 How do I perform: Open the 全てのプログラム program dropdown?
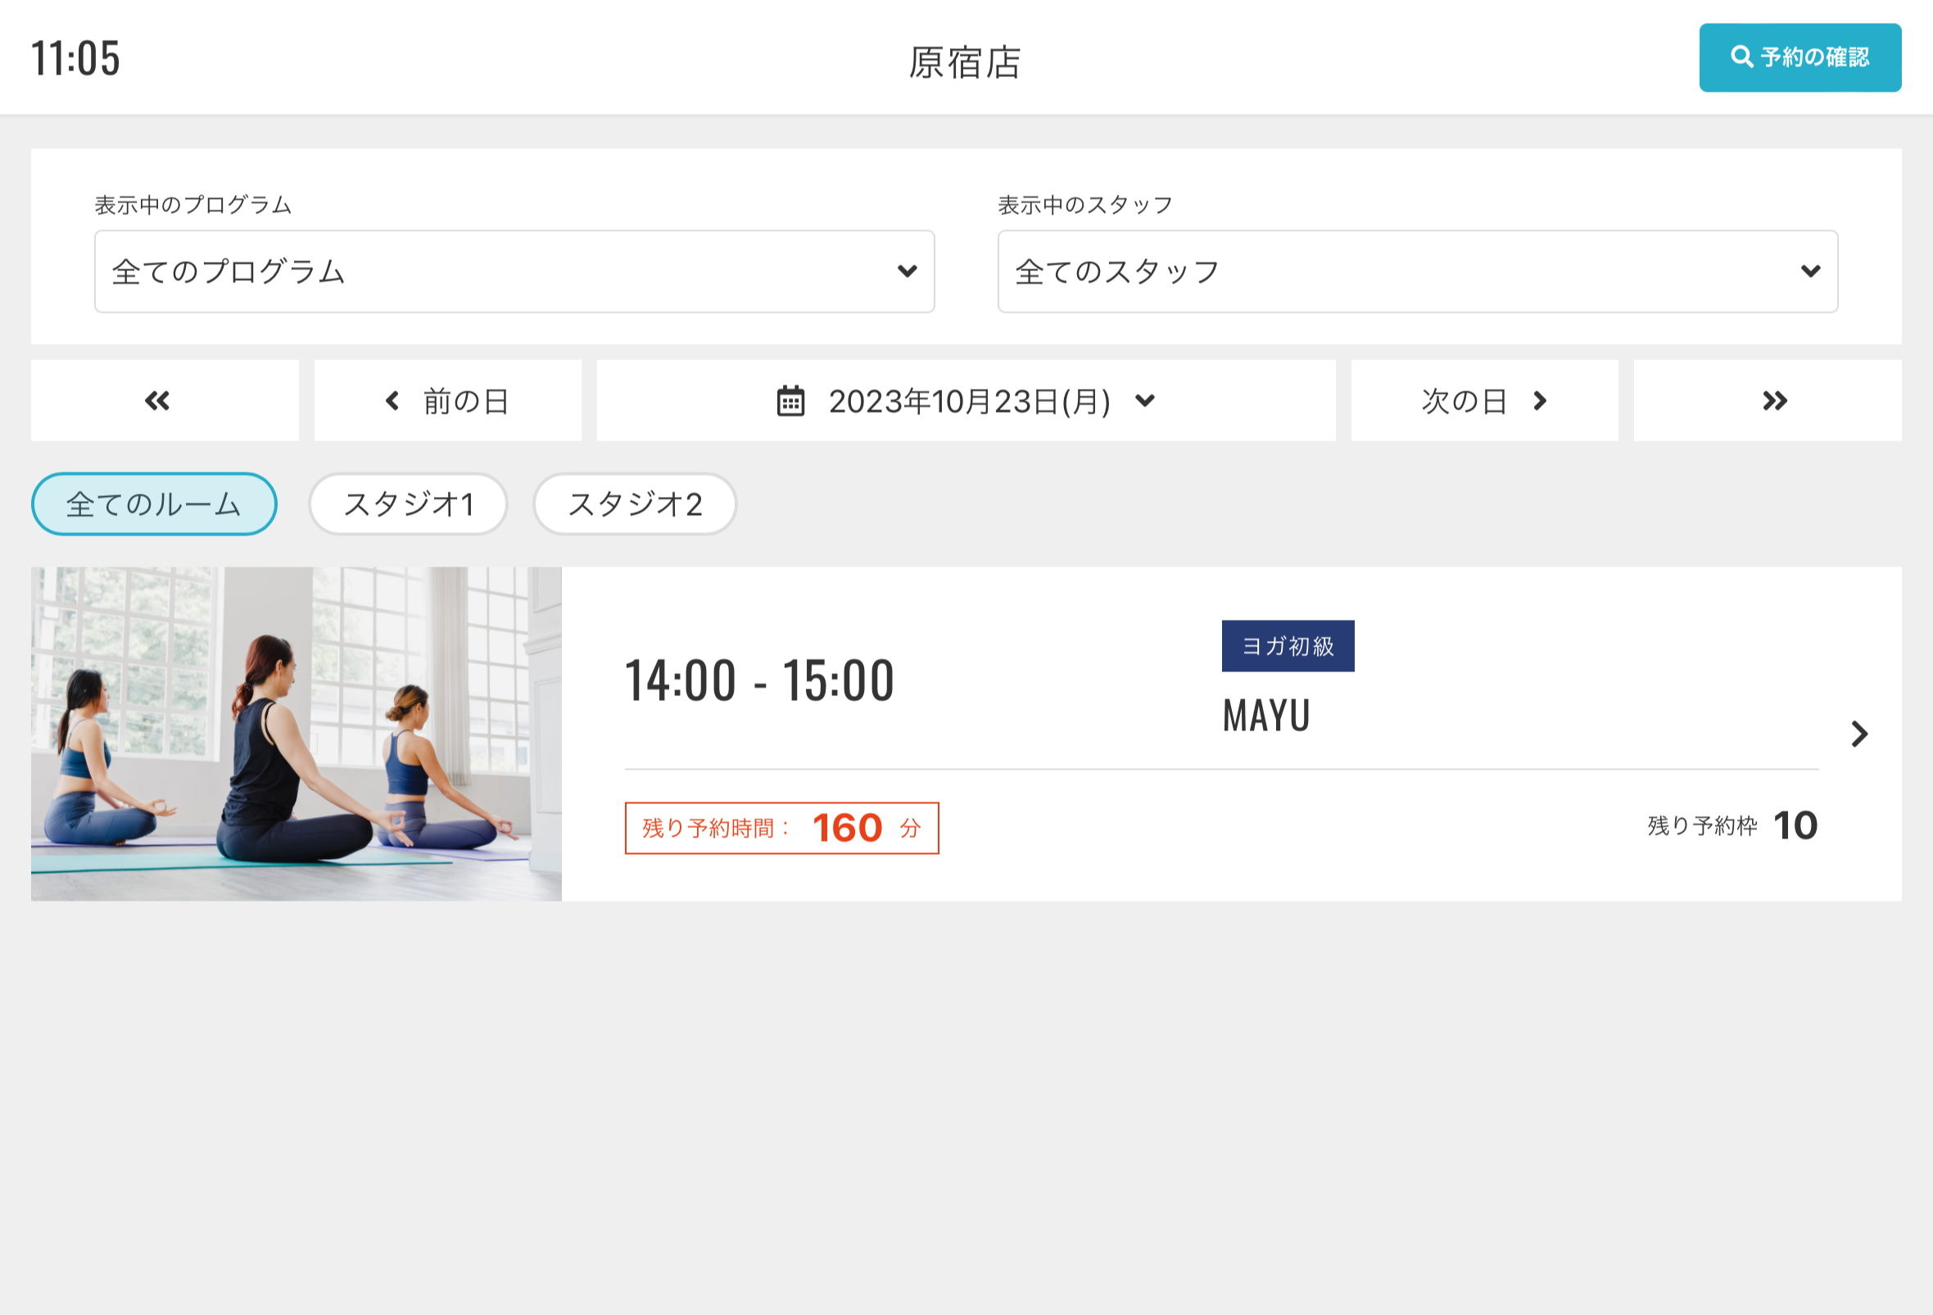[x=514, y=272]
